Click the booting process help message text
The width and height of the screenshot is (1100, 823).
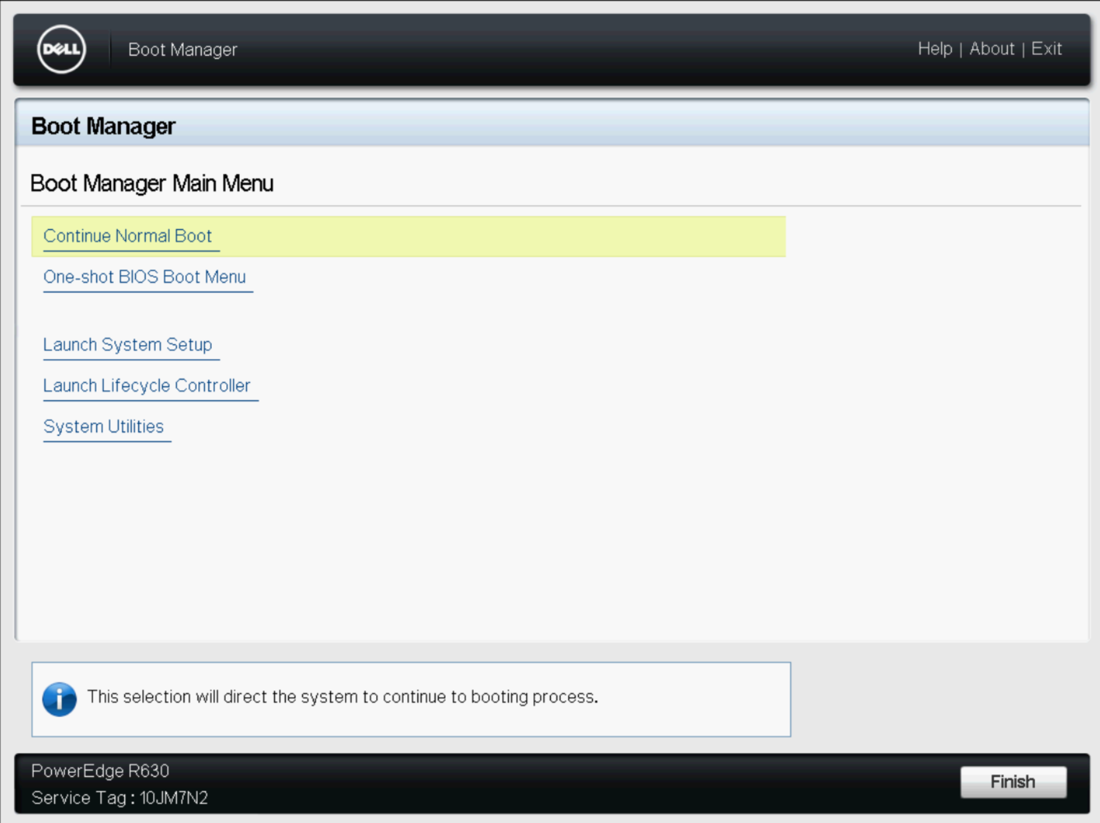coord(343,697)
